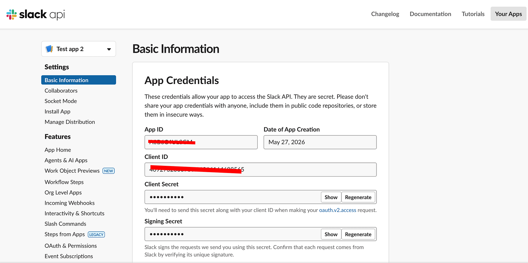Screen dimensions: 528x263
Task: Open the Test app 2 app selector dropdown
Action: 79,49
